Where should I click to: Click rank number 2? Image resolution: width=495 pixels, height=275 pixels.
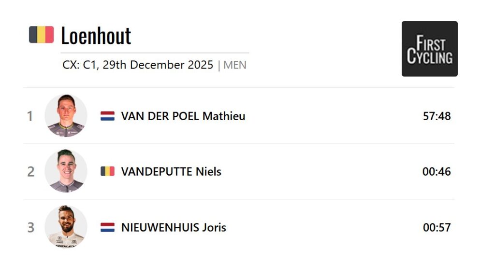pos(30,172)
